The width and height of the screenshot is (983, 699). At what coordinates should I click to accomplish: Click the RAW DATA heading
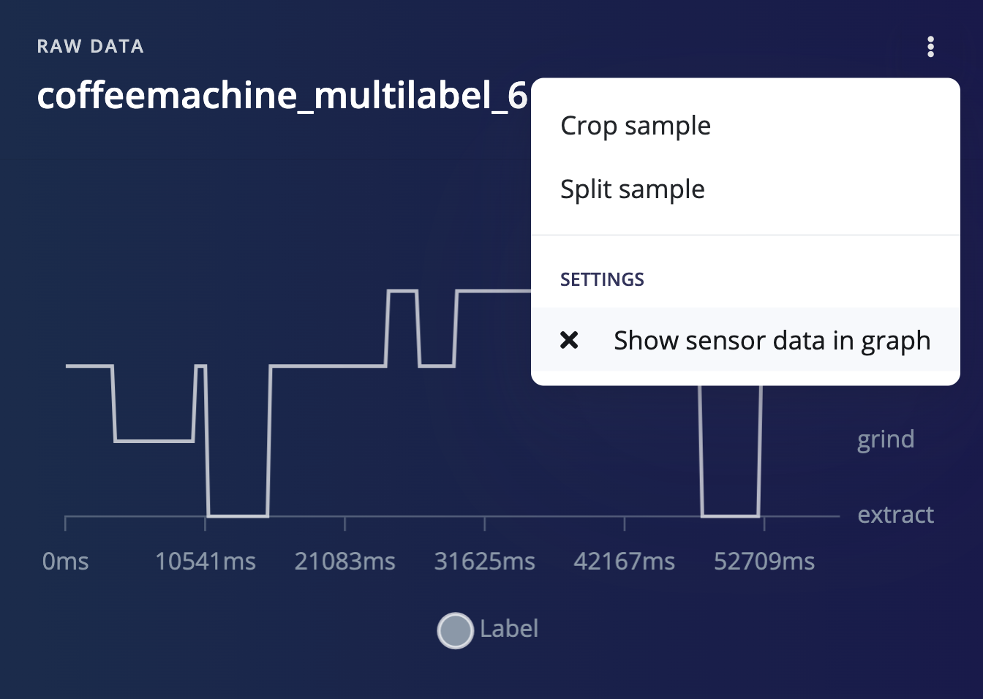91,47
